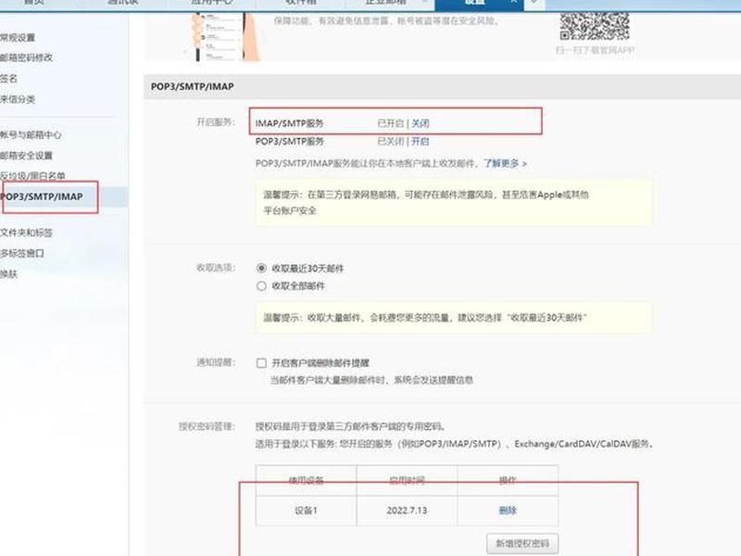Click the 新增授权密码 button

coord(522,544)
